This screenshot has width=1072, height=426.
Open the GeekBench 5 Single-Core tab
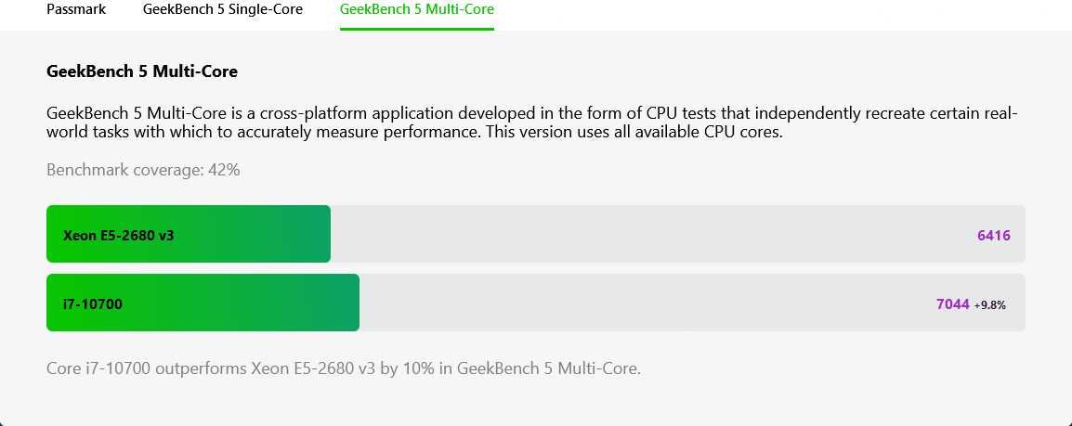click(x=223, y=9)
